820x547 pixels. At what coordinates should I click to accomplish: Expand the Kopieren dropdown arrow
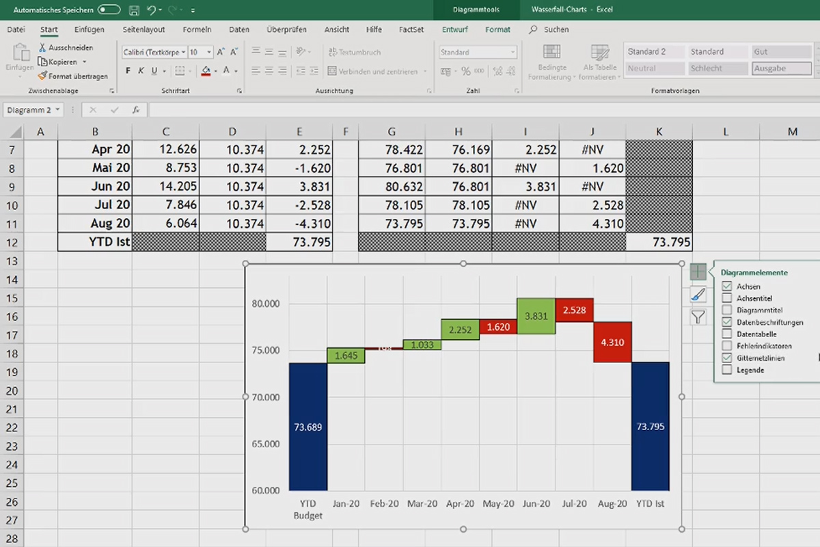pos(83,62)
